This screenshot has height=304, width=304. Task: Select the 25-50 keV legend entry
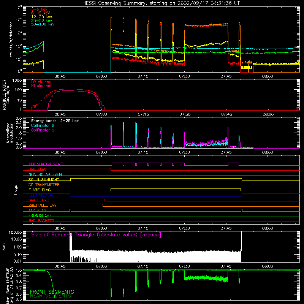[x=42, y=21]
